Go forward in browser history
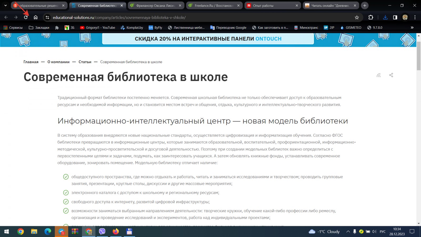Viewport: 421px width, 237px height. (x=16, y=17)
